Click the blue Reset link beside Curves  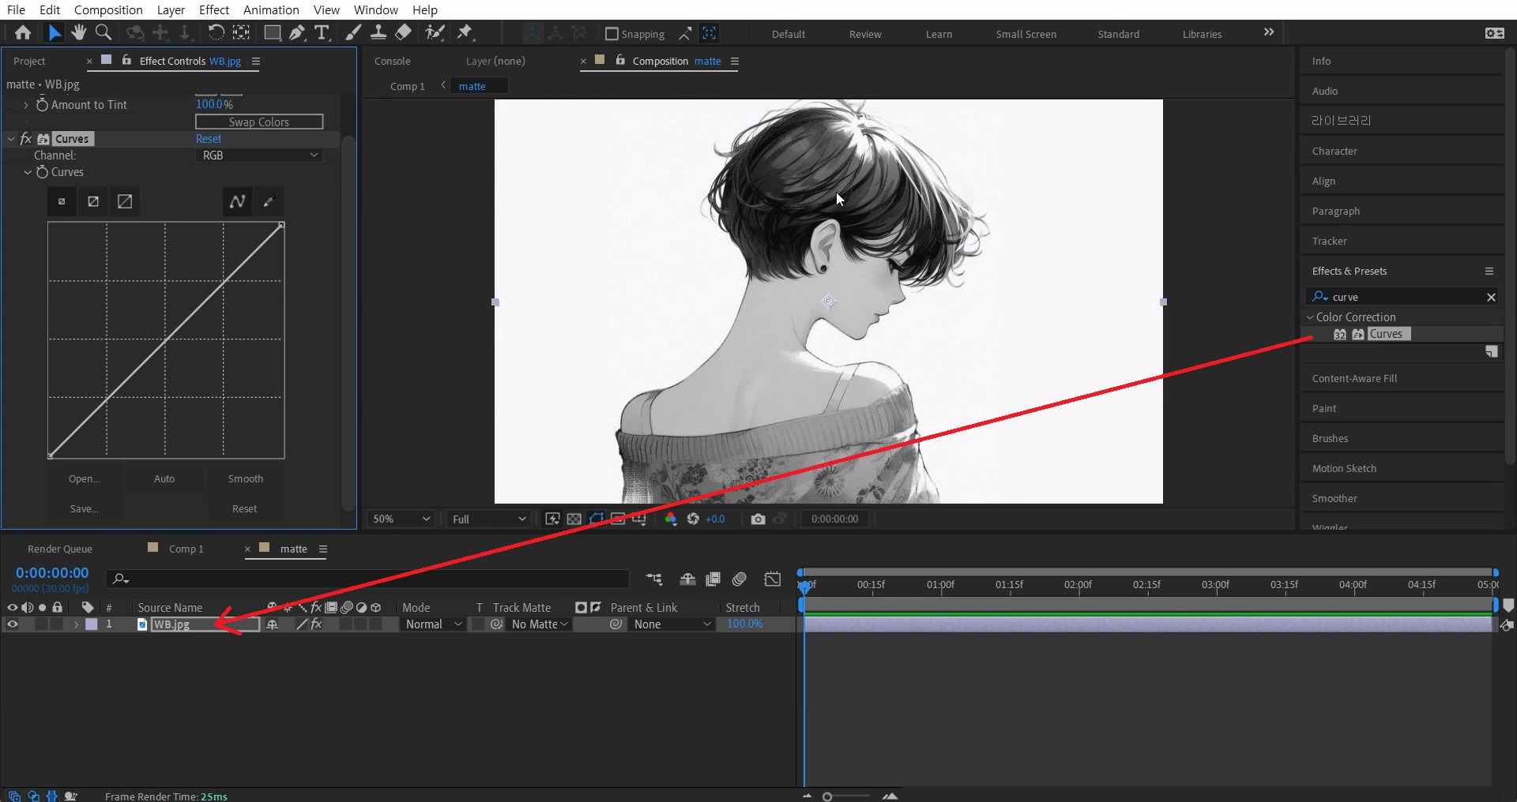coord(209,138)
